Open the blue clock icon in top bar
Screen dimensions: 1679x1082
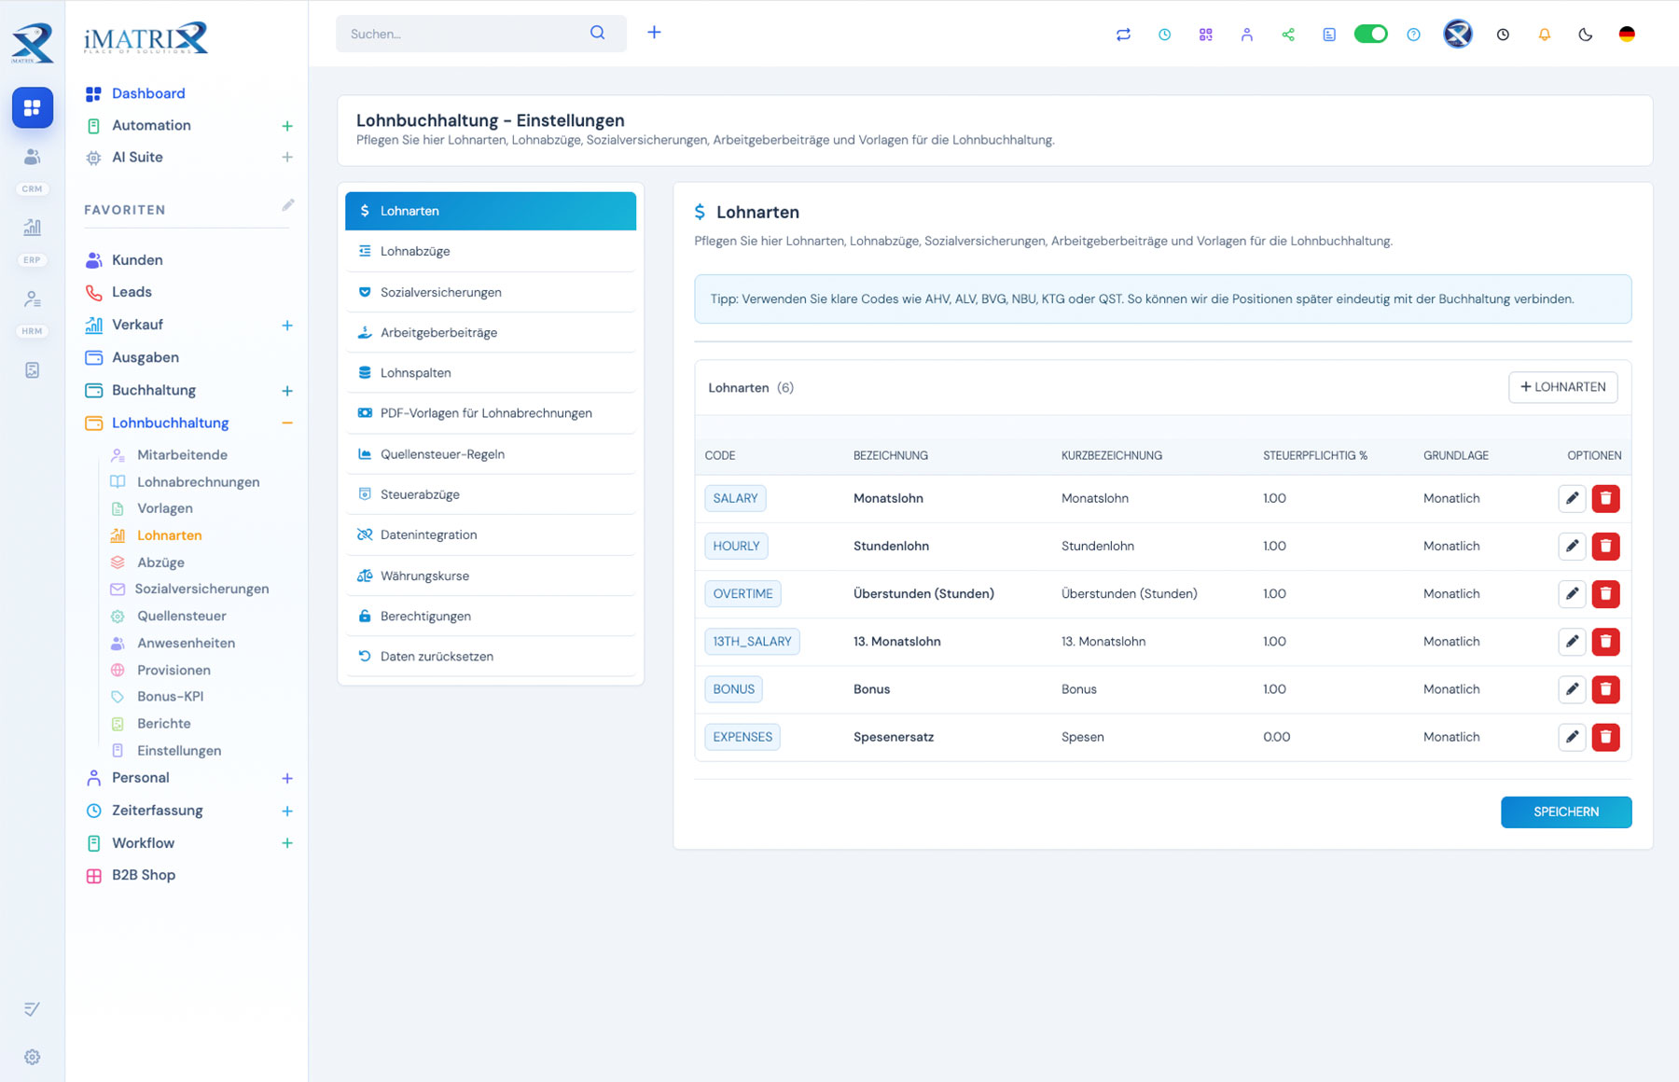(1164, 35)
